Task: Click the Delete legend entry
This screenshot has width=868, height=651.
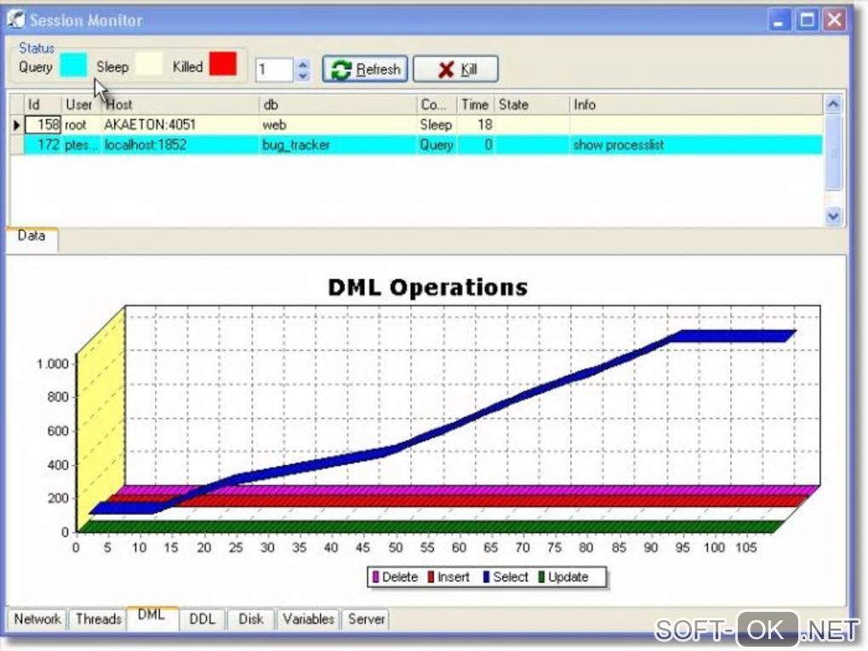Action: click(x=395, y=577)
